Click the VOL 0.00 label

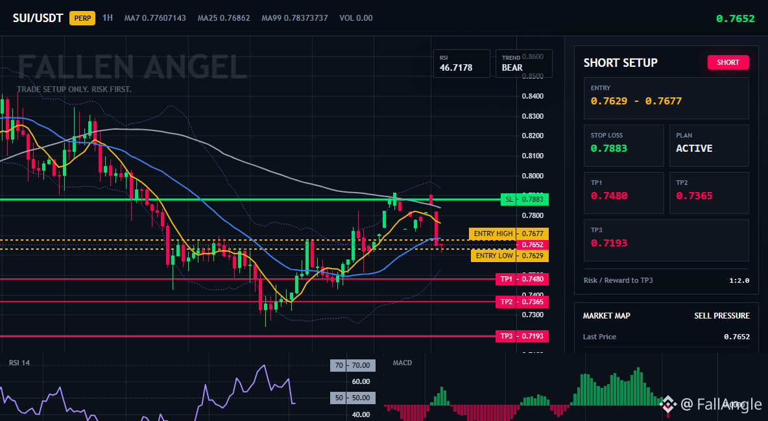(x=355, y=18)
